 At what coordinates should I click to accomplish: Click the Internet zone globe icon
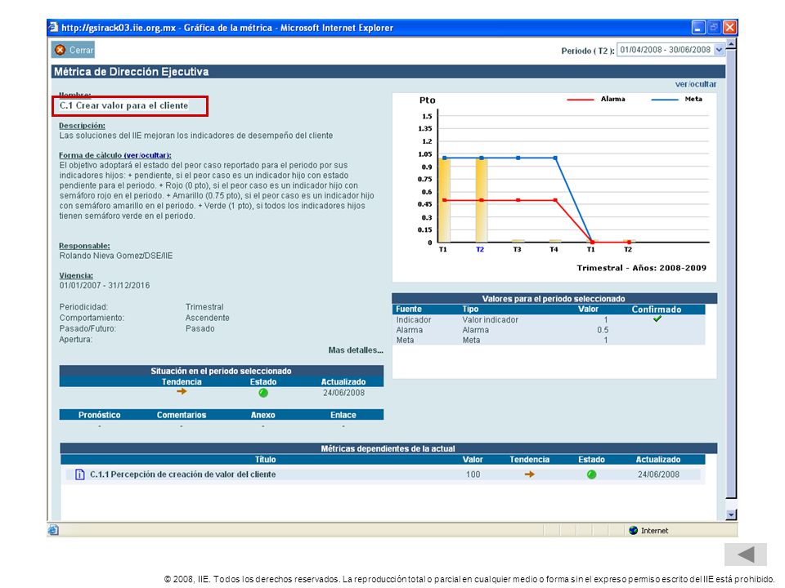(x=633, y=531)
